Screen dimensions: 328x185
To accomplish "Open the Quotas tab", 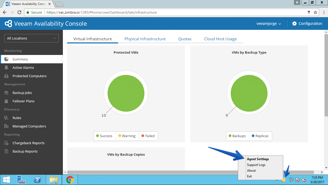I will [x=185, y=39].
